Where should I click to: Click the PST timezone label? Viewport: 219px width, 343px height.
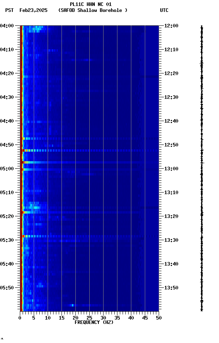point(10,10)
